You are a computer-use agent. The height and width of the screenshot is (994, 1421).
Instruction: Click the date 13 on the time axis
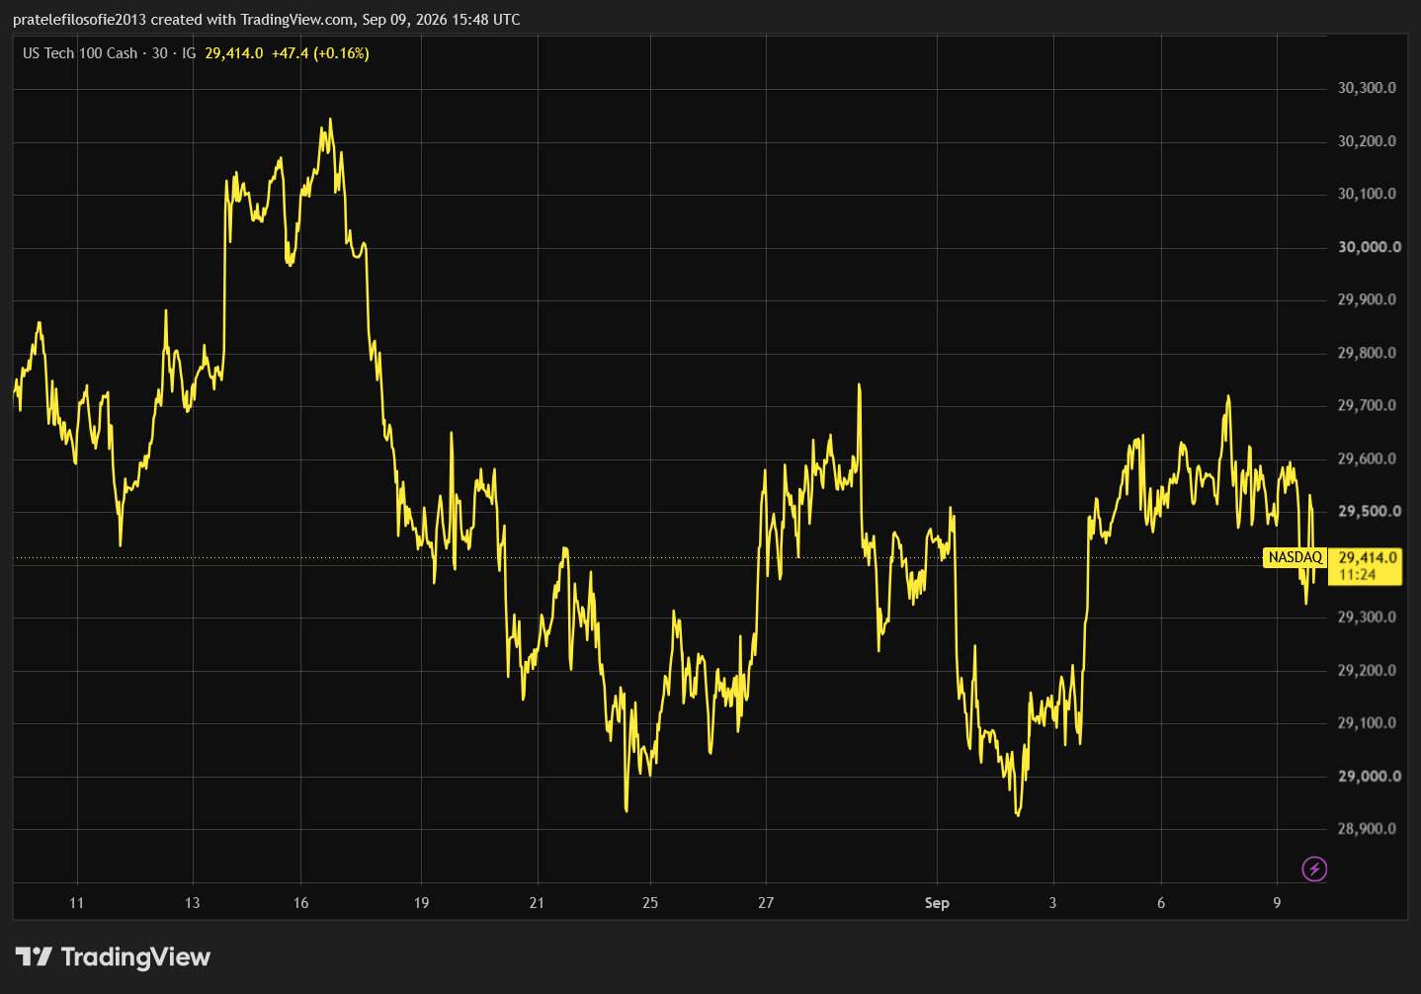point(192,903)
